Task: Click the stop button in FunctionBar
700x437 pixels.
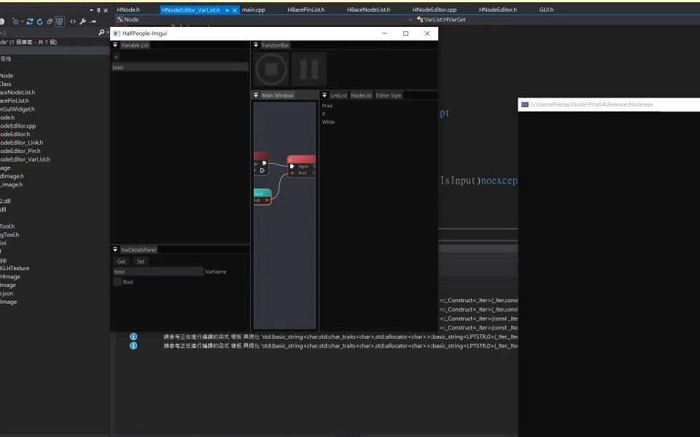Action: tap(271, 69)
